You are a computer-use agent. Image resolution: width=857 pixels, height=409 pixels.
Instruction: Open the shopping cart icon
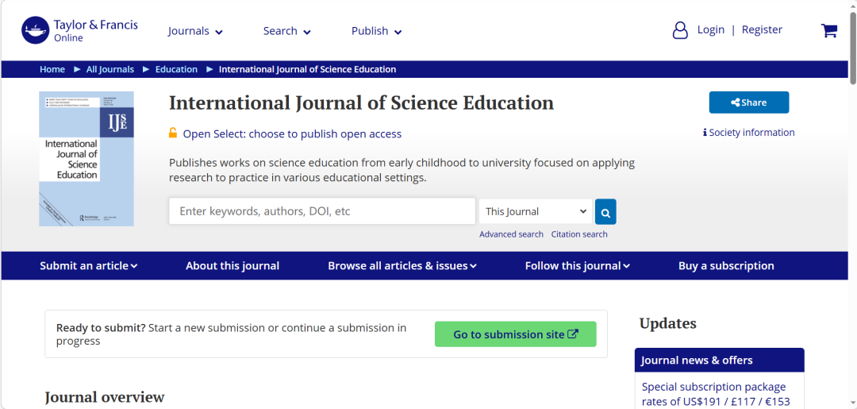(x=829, y=30)
